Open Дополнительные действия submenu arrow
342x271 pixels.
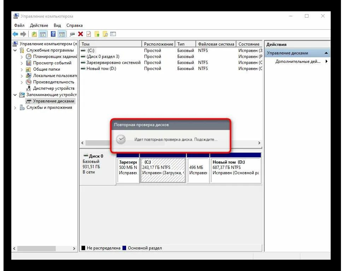(326, 61)
